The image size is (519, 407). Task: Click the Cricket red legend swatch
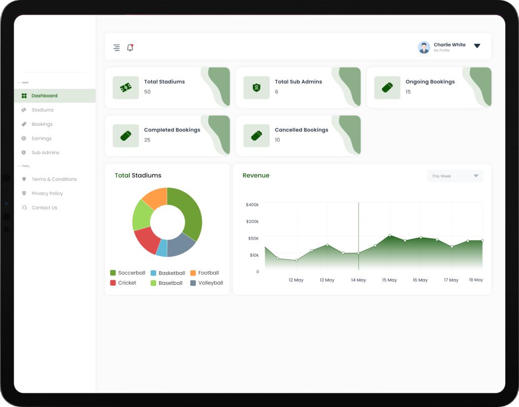click(113, 283)
